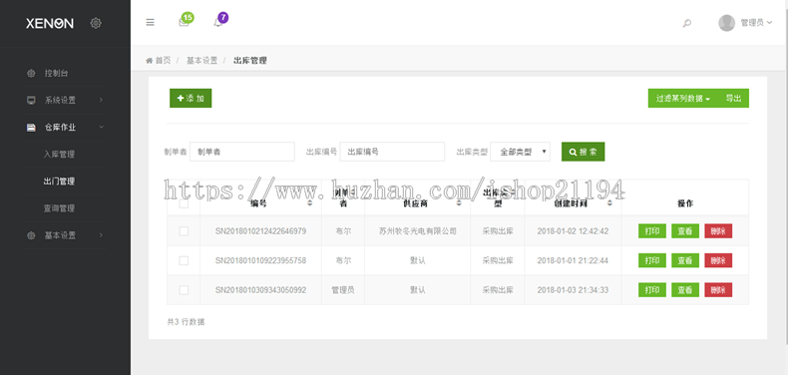Check the row SN2018010309343050992 checkbox
The width and height of the screenshot is (788, 375).
point(184,290)
